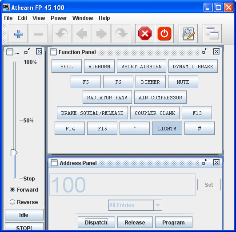236x232 pixels.
Task: Click the red emergency stop X icon
Action: point(144,34)
